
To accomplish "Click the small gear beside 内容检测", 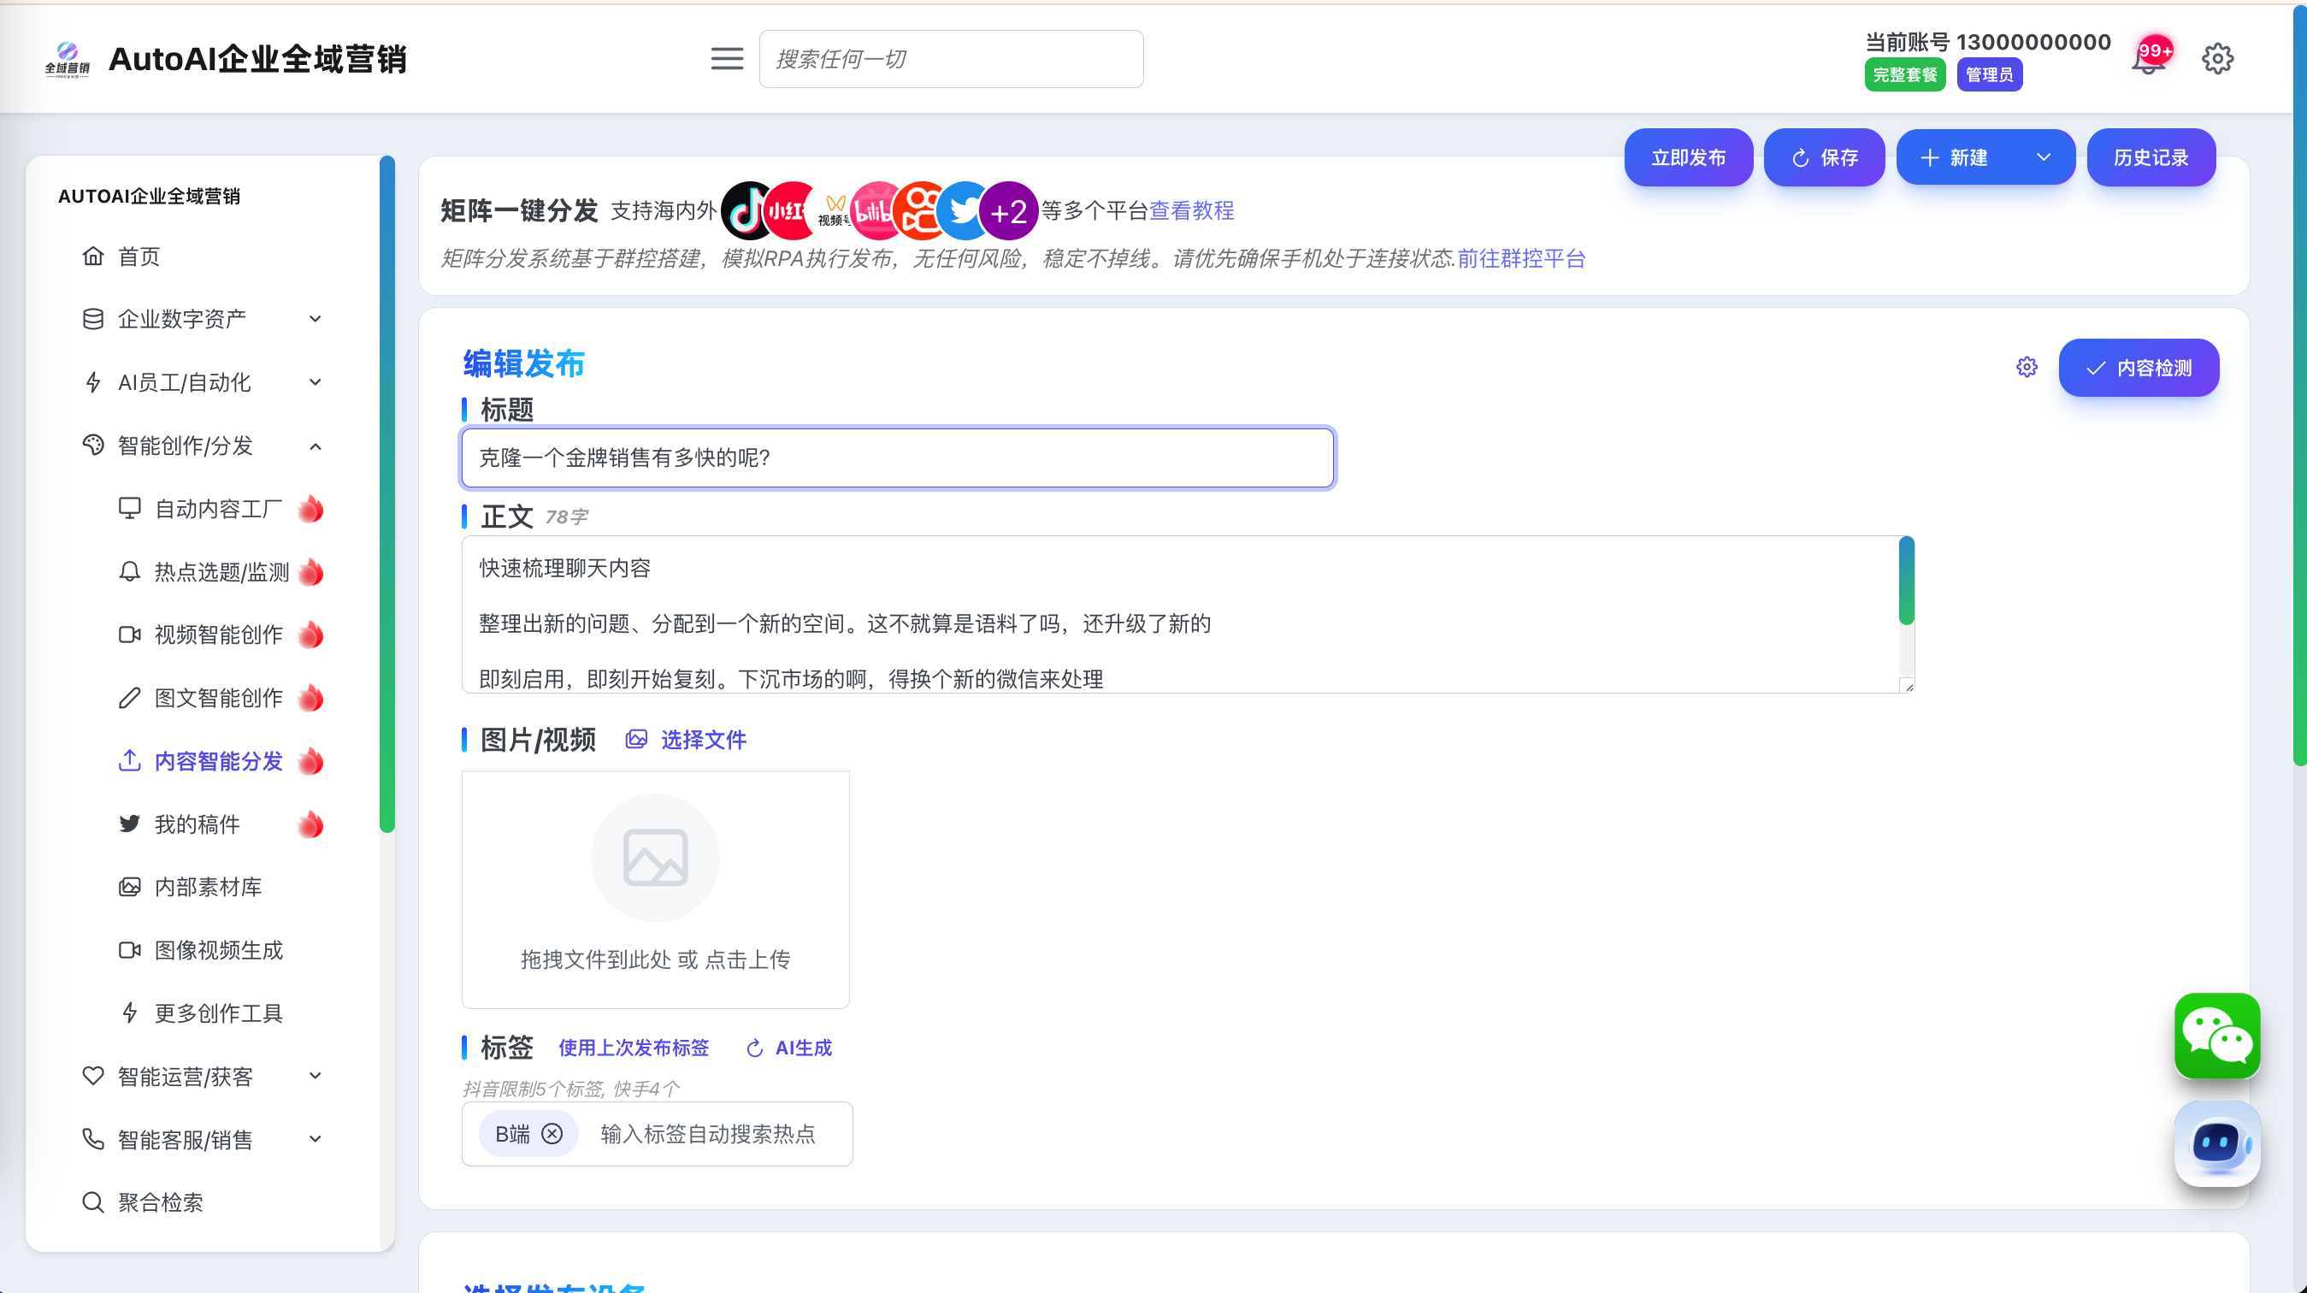I will tap(2027, 367).
